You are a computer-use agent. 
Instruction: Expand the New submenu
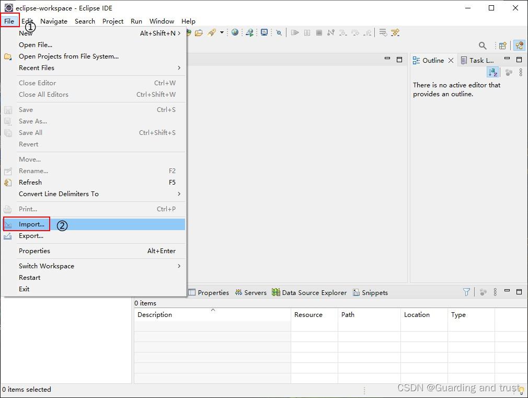(94, 33)
